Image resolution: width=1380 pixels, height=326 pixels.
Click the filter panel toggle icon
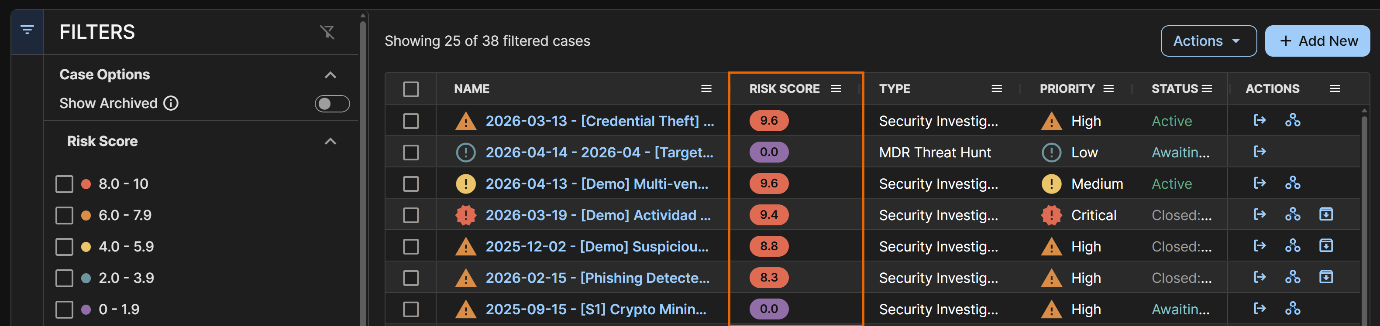coord(27,31)
